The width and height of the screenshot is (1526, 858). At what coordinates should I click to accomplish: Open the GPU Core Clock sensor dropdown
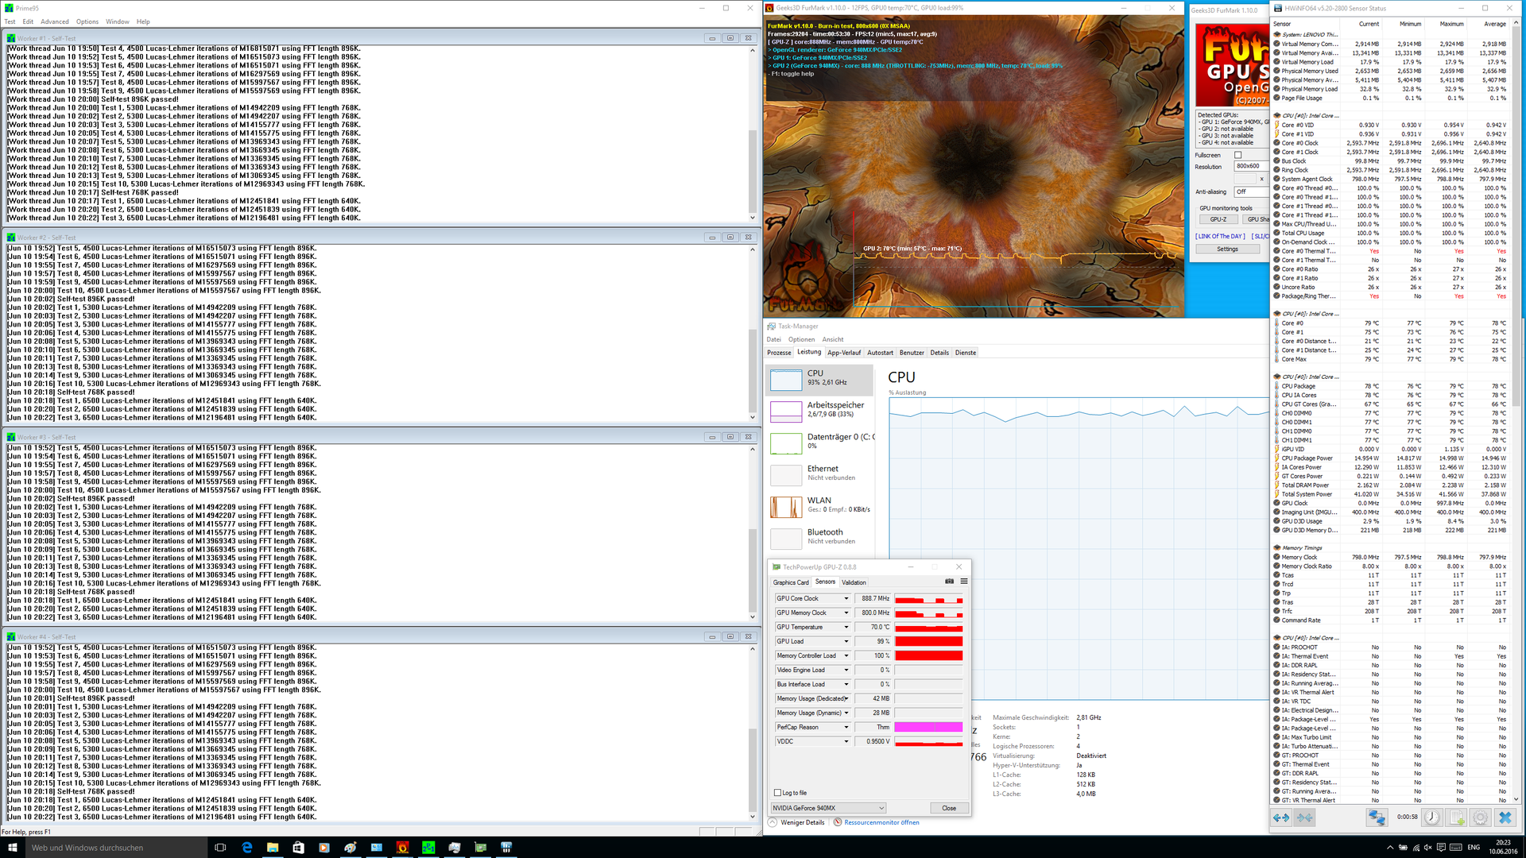point(846,599)
